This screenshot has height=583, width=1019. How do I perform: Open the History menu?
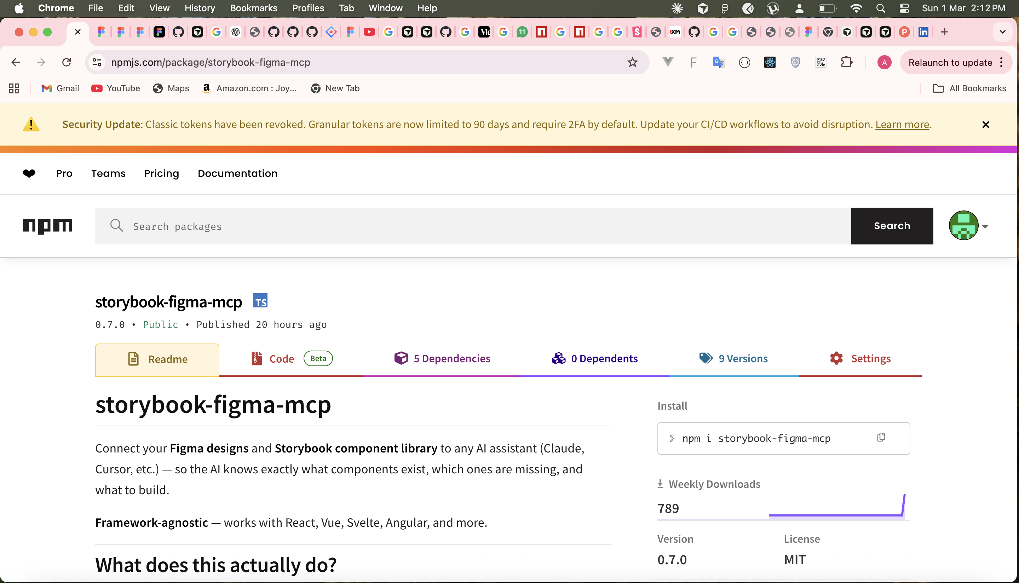(200, 8)
